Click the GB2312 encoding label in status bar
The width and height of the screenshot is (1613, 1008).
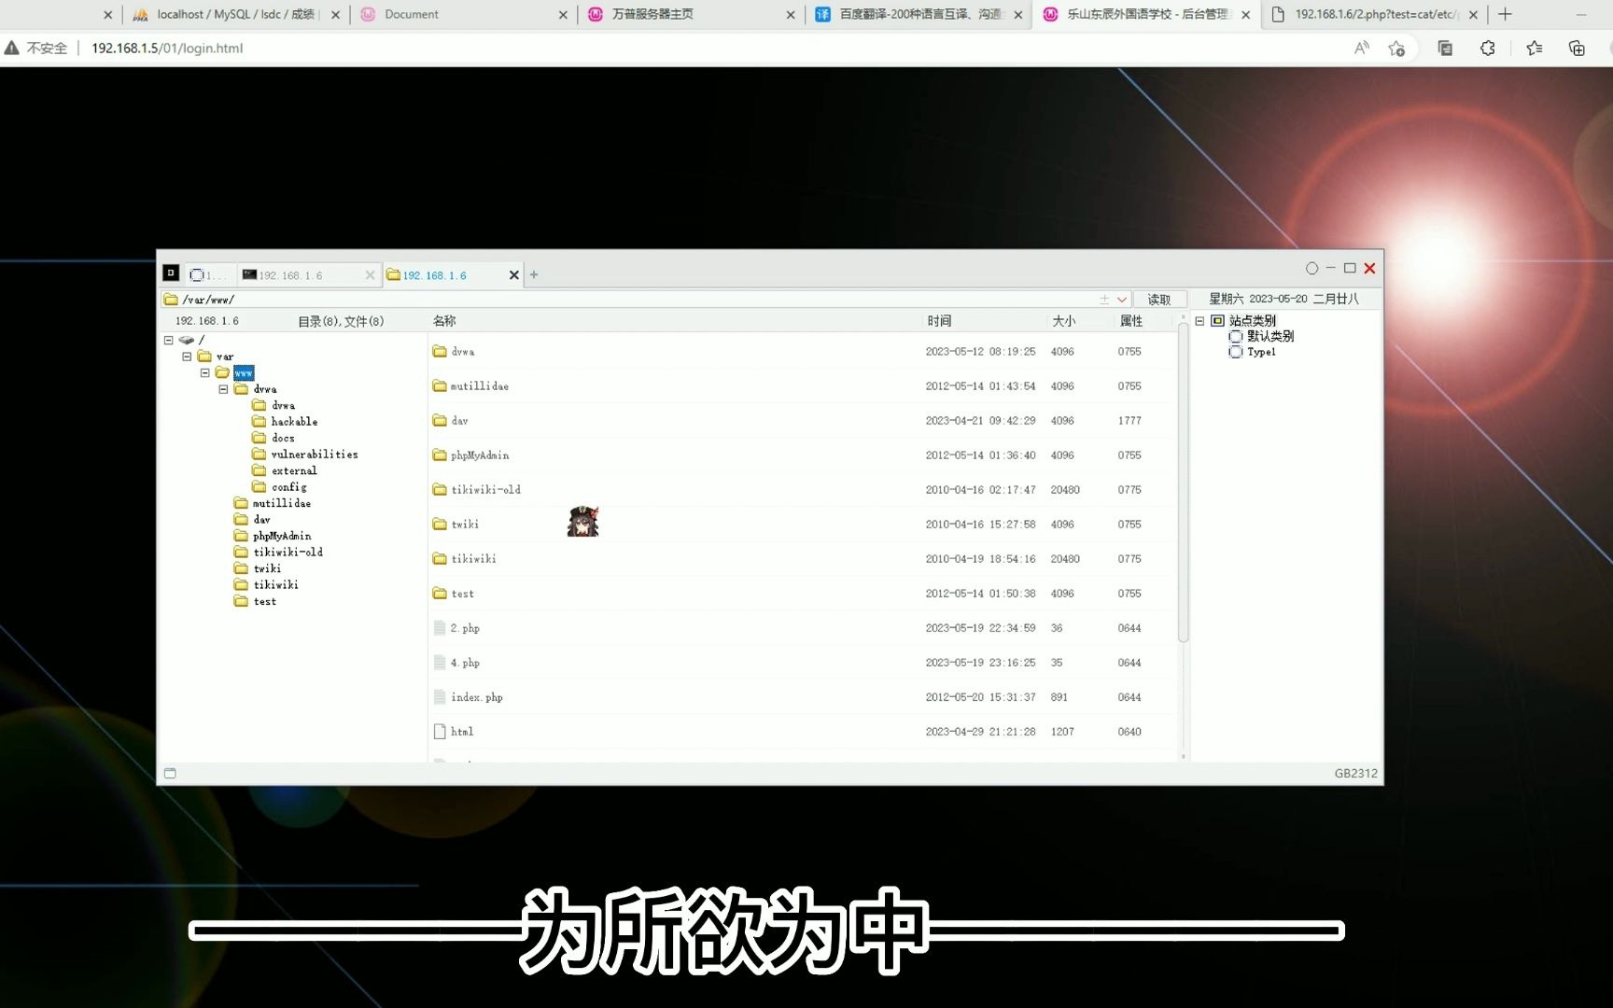(x=1355, y=773)
